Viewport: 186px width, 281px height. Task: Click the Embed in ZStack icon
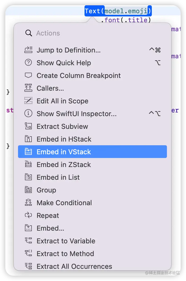tap(28, 164)
